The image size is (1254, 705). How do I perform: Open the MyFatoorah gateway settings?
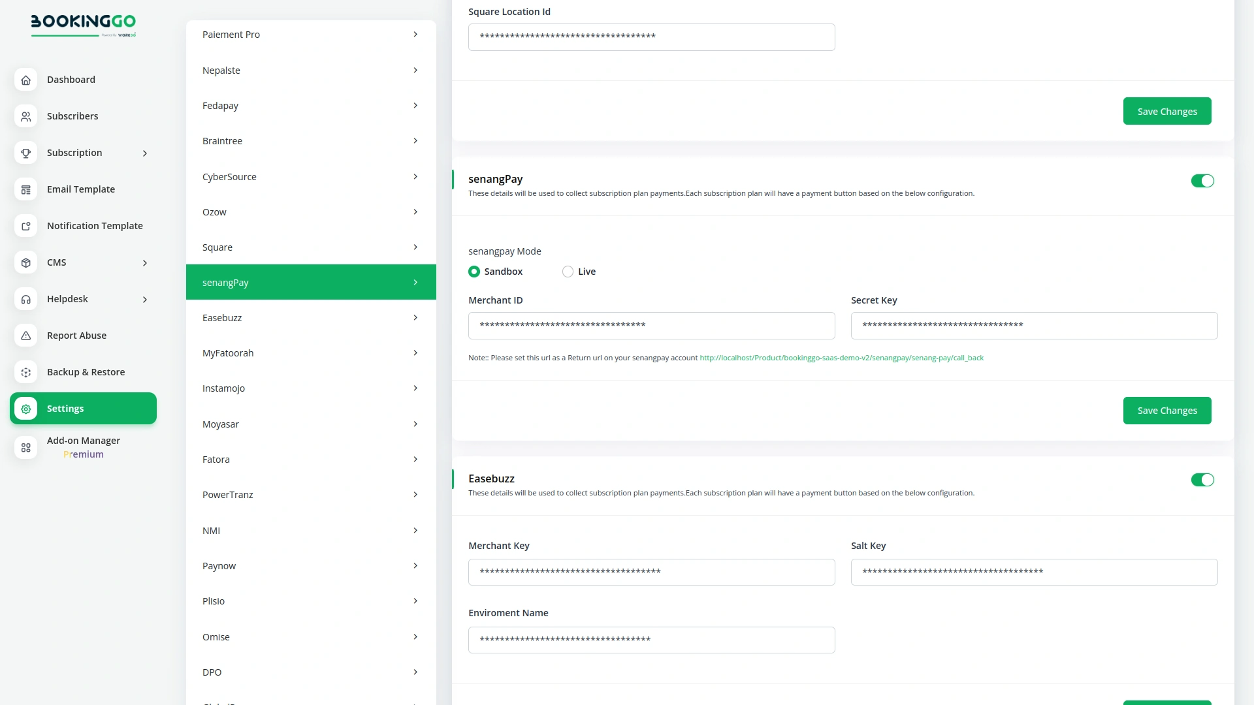pos(311,352)
